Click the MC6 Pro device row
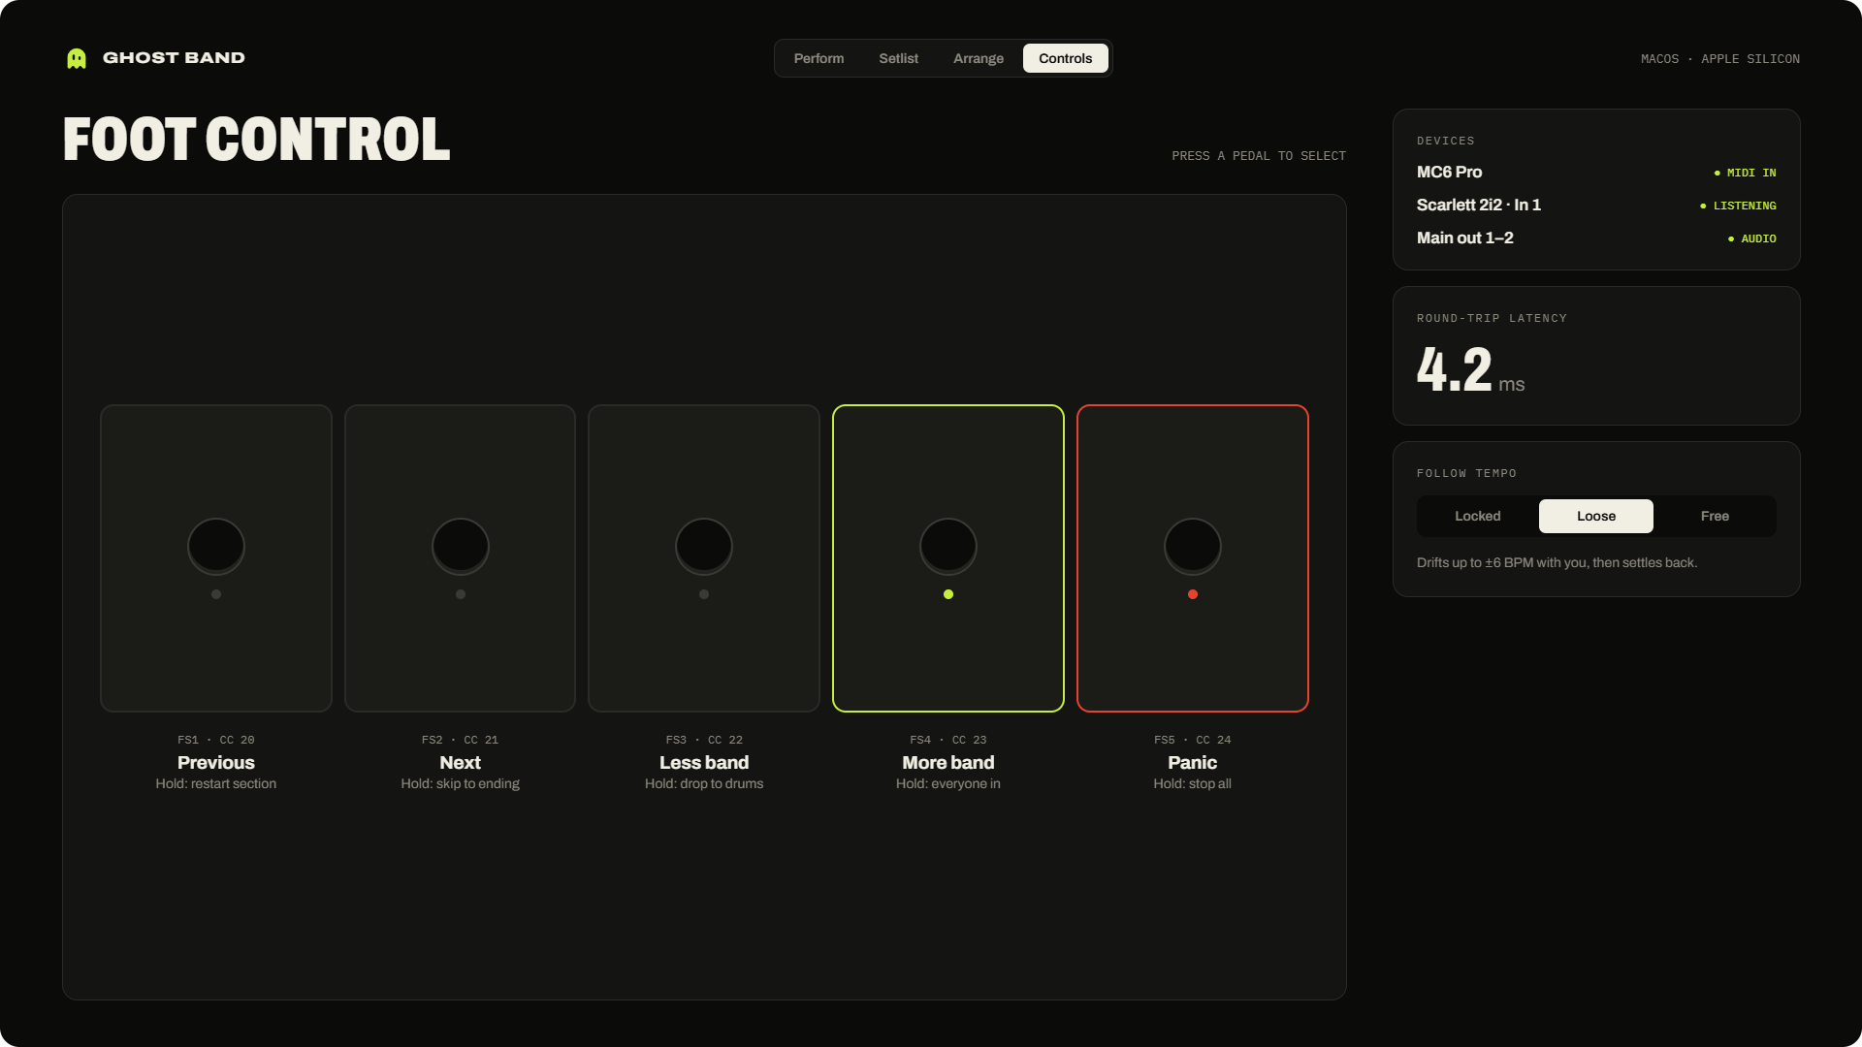Image resolution: width=1862 pixels, height=1047 pixels. coord(1596,173)
